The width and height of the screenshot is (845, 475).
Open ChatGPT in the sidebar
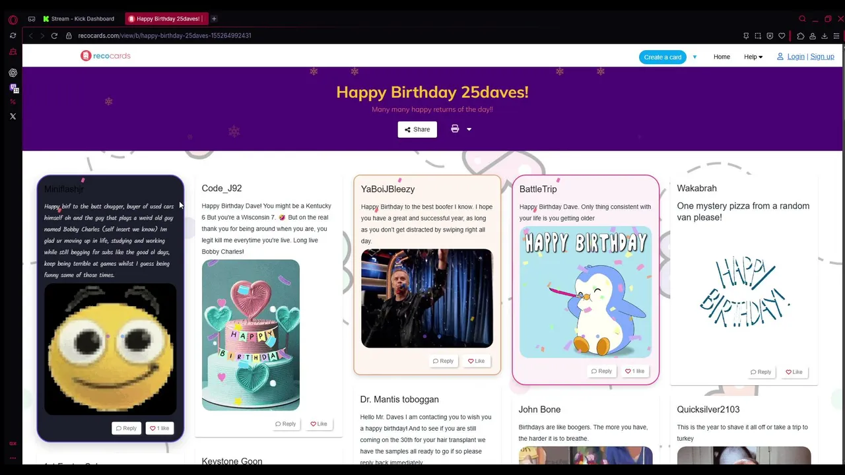click(x=13, y=73)
